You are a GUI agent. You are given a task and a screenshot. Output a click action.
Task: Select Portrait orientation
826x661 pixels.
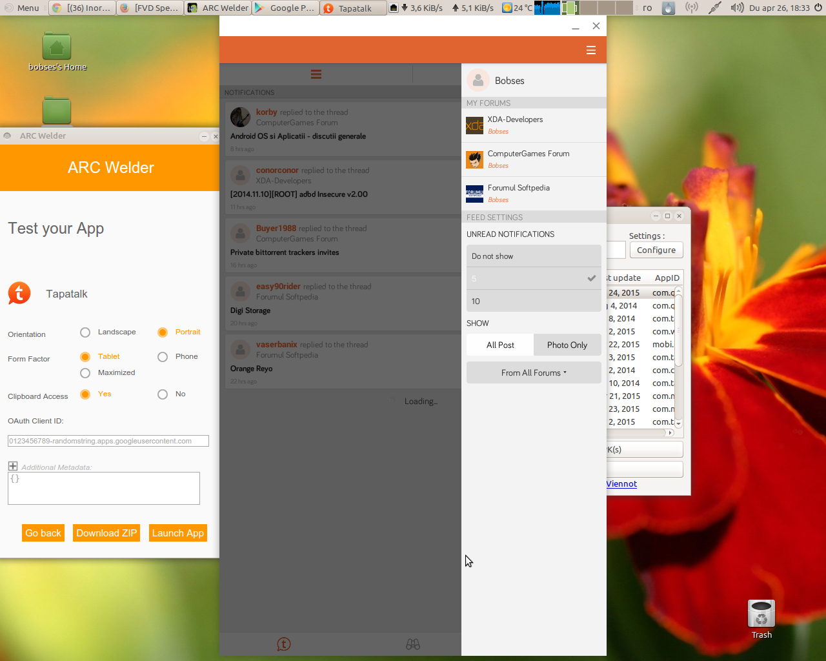click(163, 332)
